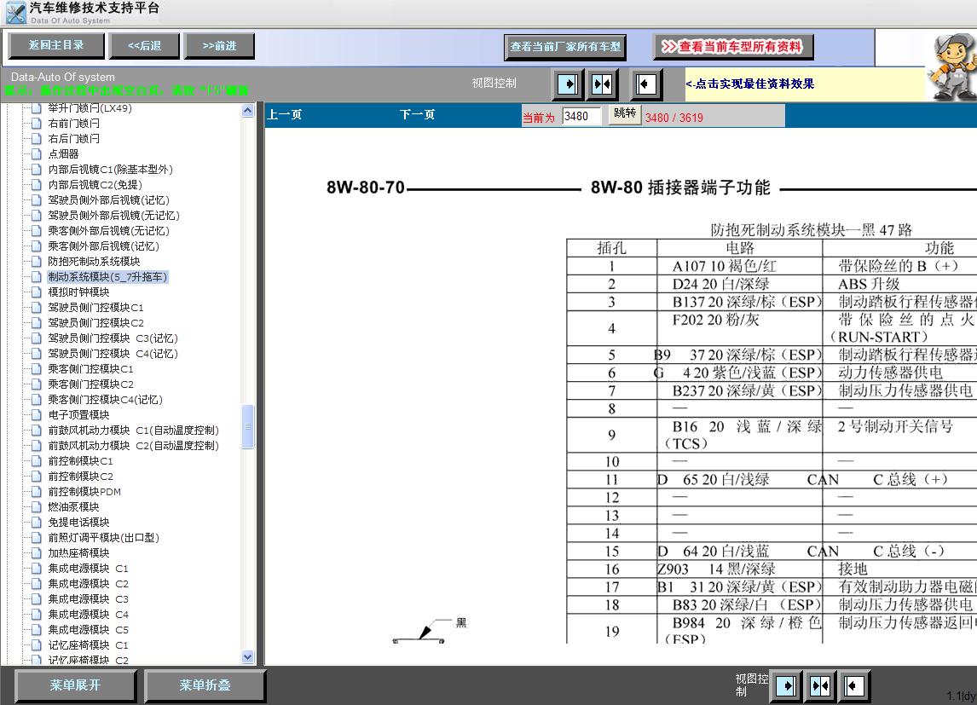The height and width of the screenshot is (705, 977).
Task: Click the tree scrollbar thumb
Action: 247,426
